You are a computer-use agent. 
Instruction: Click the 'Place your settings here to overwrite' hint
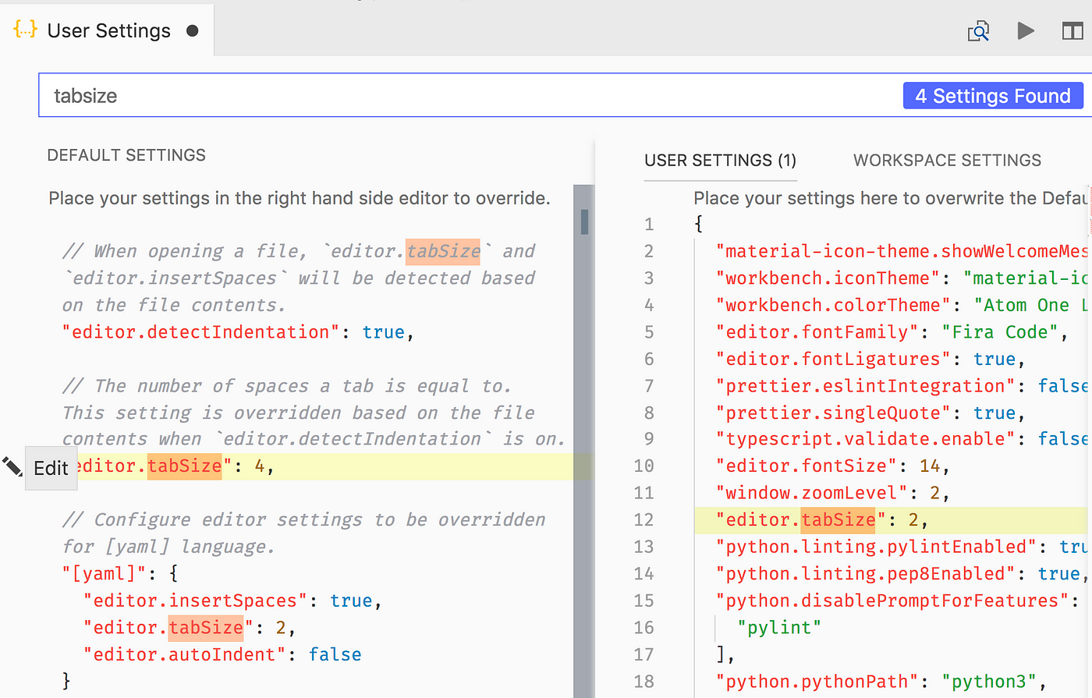pos(891,198)
